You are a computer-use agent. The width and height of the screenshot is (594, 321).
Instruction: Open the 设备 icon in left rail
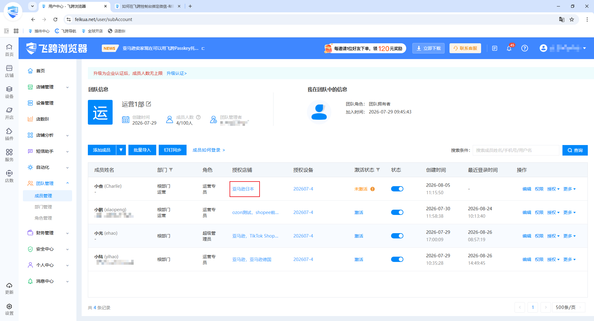[9, 92]
